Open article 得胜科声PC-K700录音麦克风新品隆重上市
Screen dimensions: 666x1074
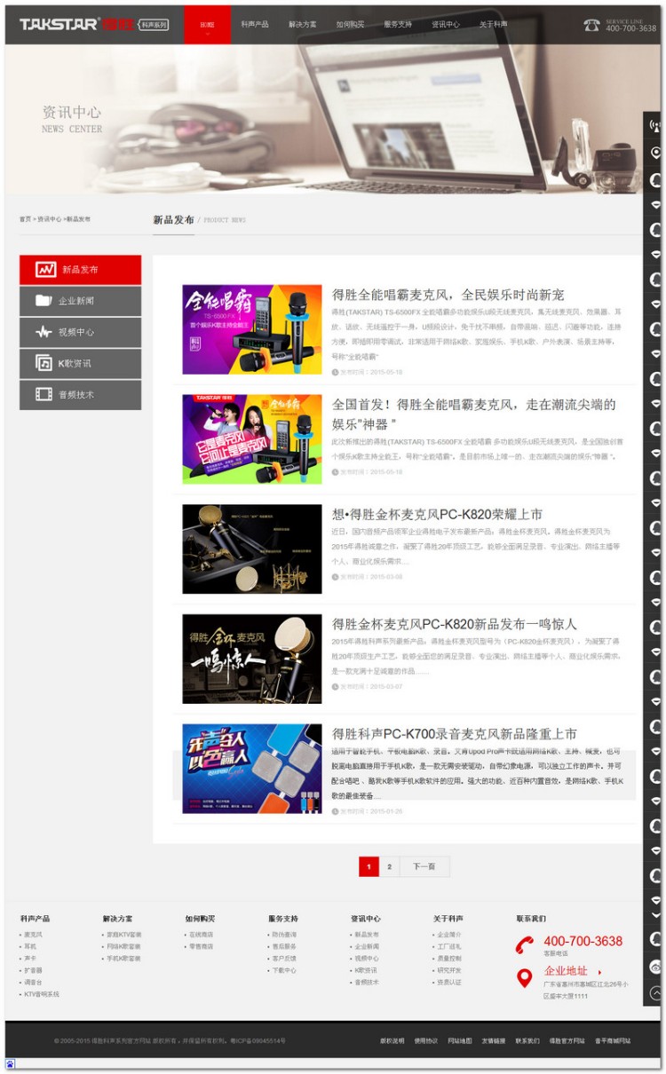[x=454, y=734]
